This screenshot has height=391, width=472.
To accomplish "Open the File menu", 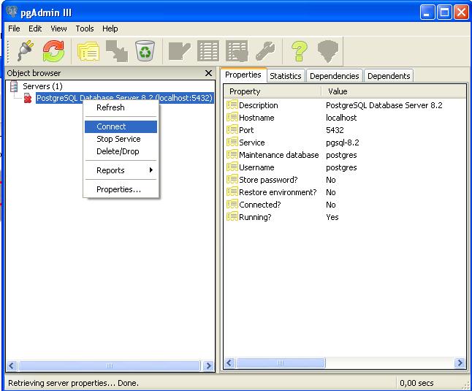I will (x=14, y=29).
